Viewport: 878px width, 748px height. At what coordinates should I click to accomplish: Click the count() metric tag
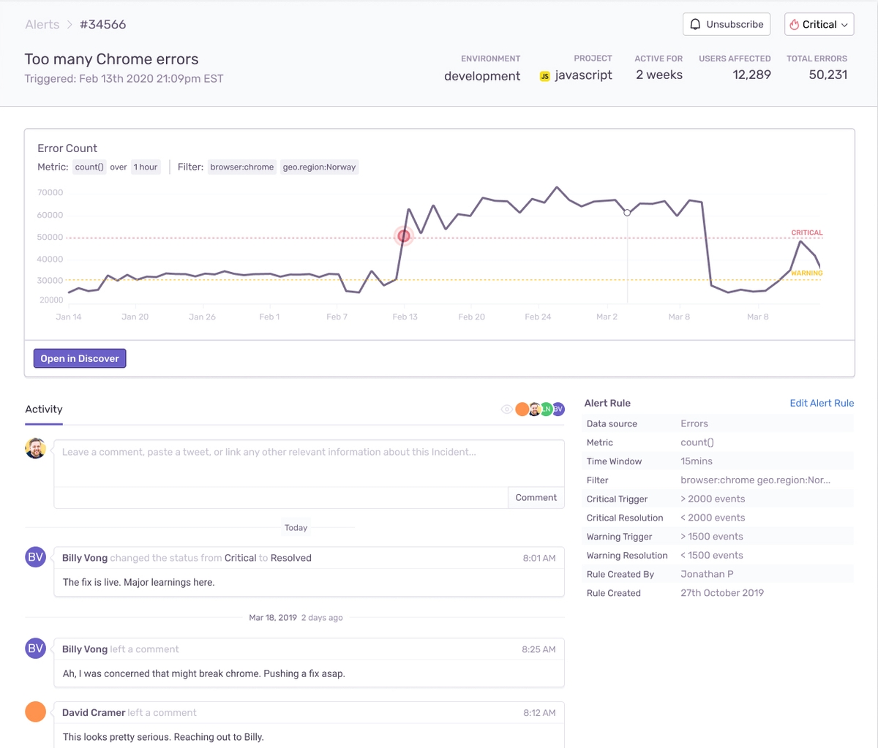tap(89, 167)
